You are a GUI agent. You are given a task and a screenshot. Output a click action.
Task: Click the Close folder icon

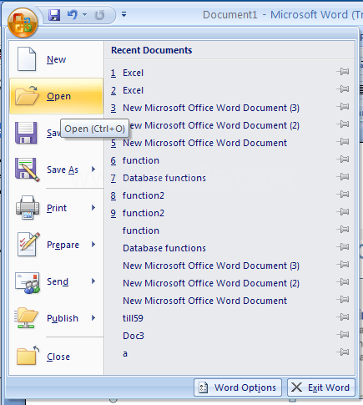[x=28, y=355]
